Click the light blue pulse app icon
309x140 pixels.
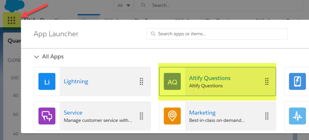pos(297,116)
